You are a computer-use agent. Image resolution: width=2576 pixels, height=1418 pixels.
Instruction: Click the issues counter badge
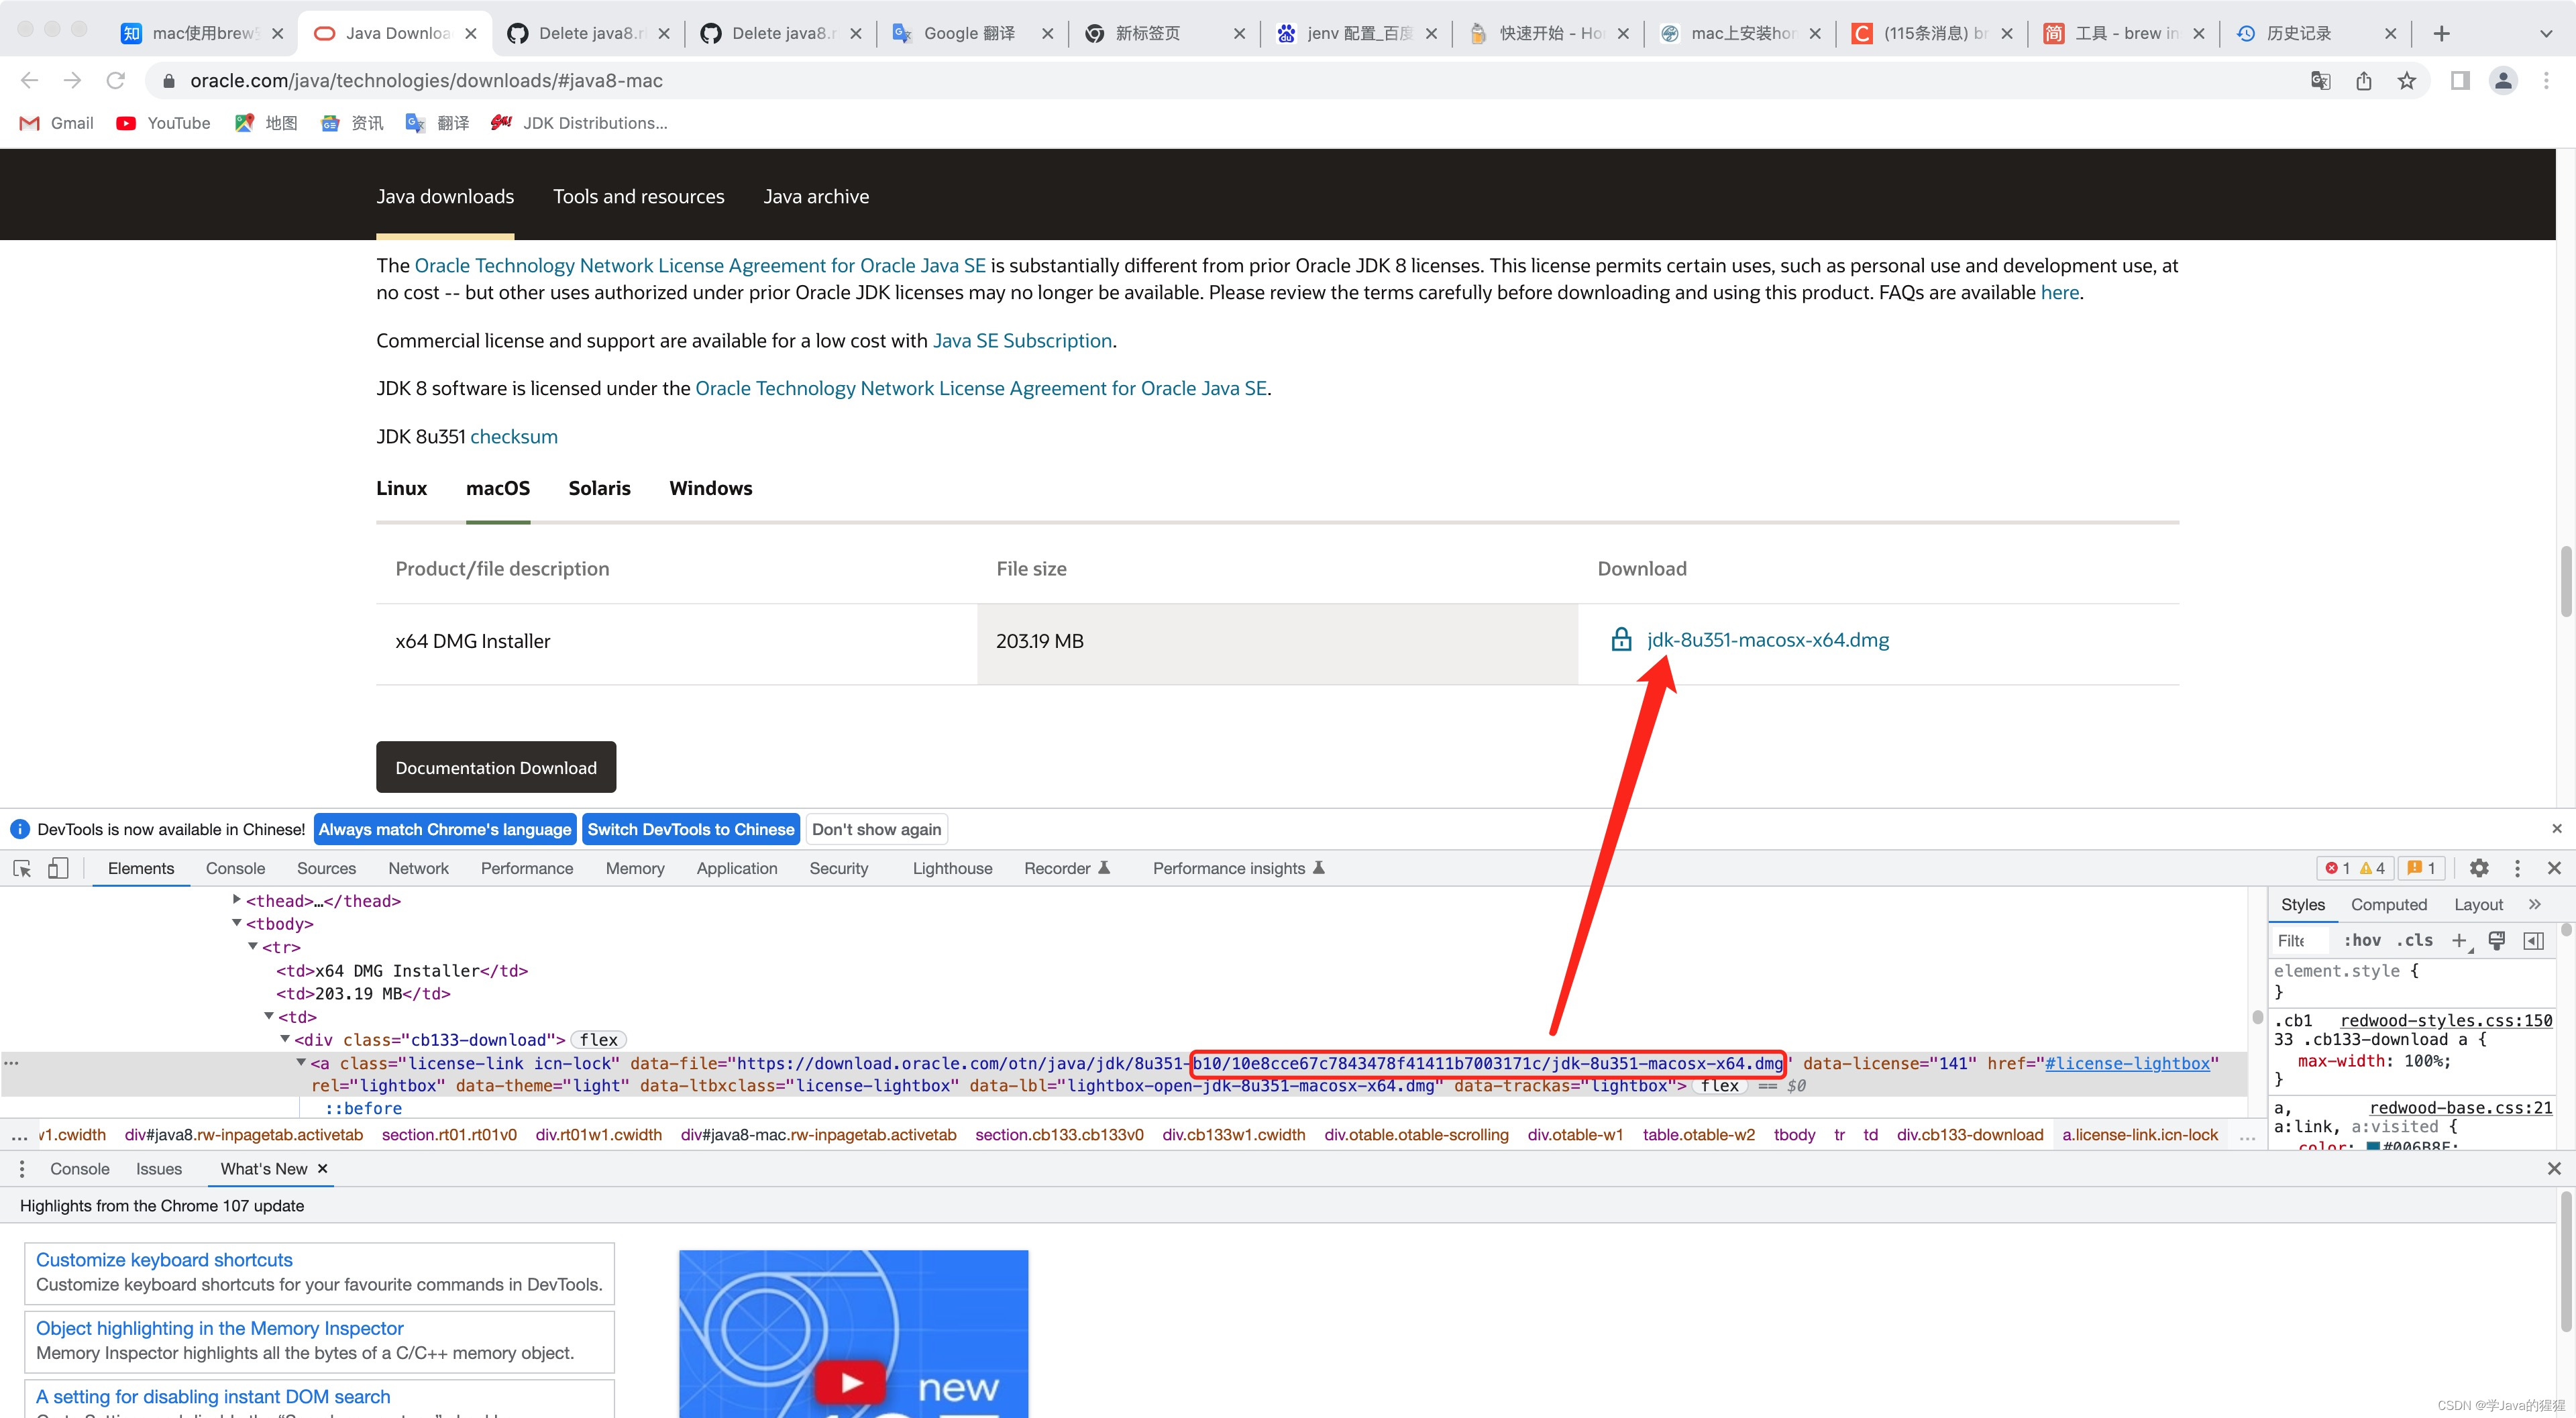[2420, 868]
